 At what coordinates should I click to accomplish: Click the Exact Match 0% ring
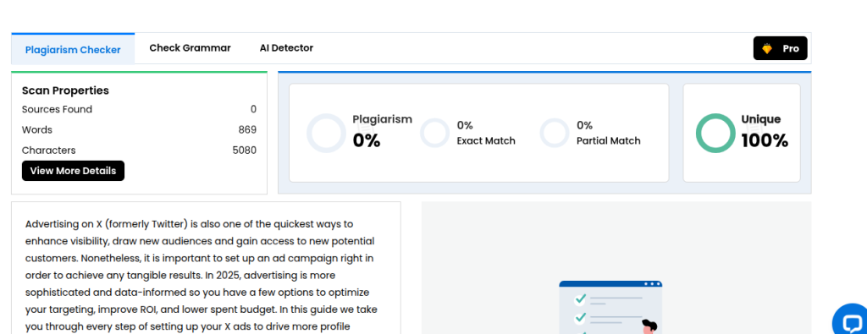click(434, 133)
